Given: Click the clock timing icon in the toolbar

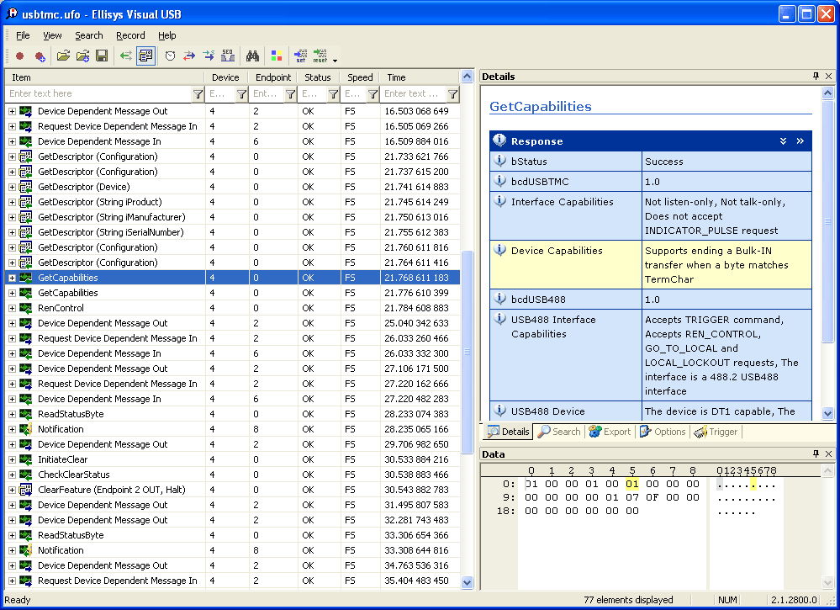Looking at the screenshot, I should (x=170, y=56).
